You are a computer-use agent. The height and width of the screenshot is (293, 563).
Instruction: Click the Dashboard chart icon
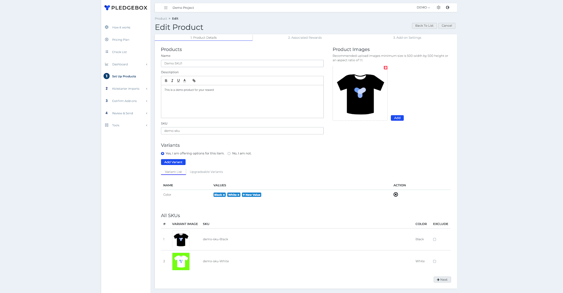coord(107,64)
